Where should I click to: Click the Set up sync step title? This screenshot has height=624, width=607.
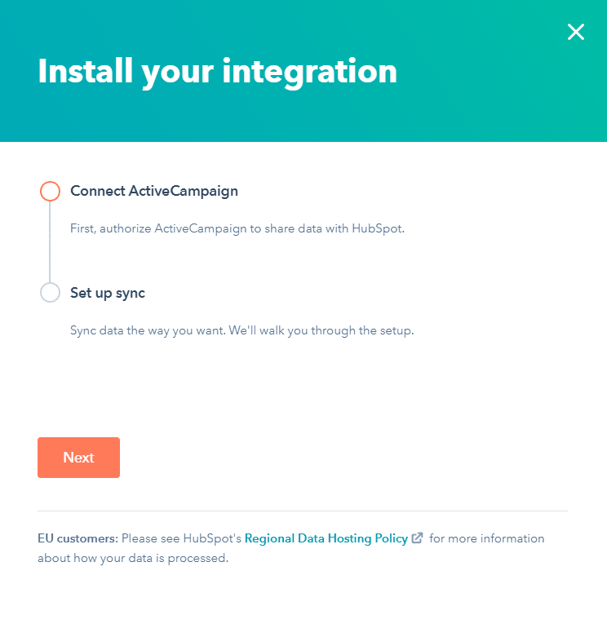click(108, 294)
